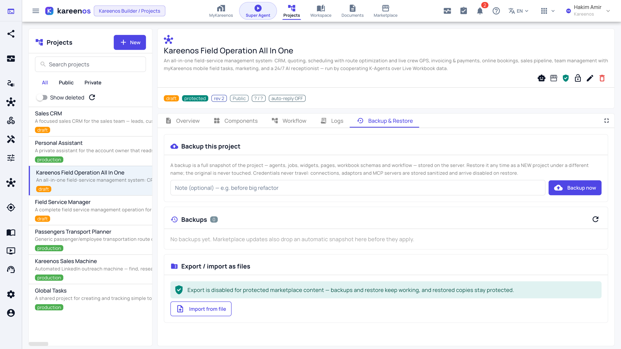This screenshot has height=349, width=621.
Task: Open the book icon in left sidebar
Action: 11,232
